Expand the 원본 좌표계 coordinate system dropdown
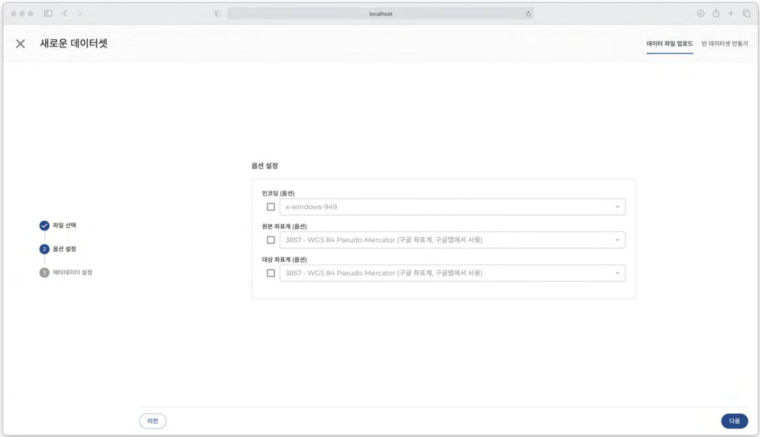The image size is (760, 437). tap(452, 240)
